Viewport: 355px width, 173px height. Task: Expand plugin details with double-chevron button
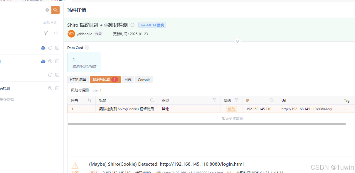click(x=238, y=41)
